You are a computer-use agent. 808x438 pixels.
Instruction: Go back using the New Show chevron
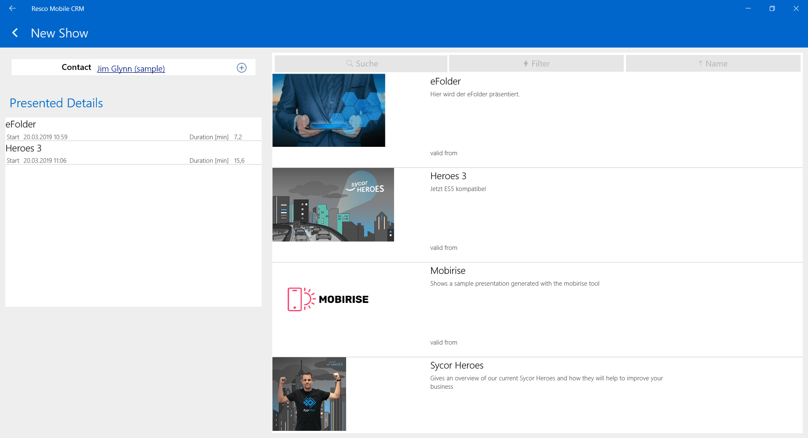click(15, 33)
